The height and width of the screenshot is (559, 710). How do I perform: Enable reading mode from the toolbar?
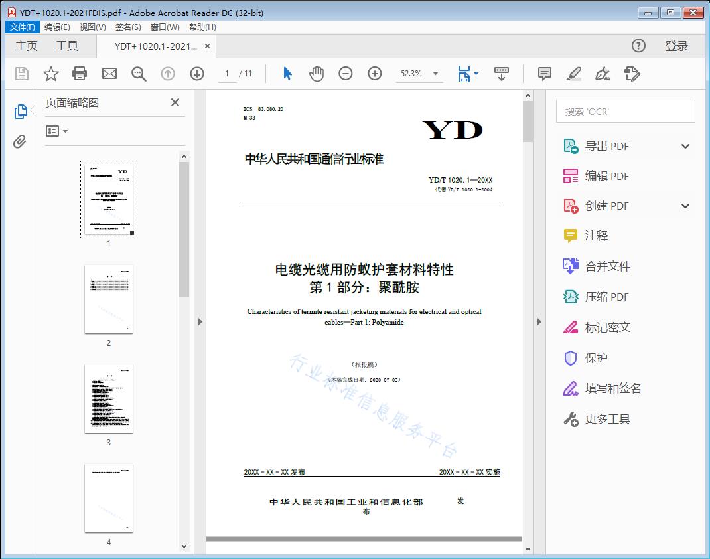coord(501,74)
